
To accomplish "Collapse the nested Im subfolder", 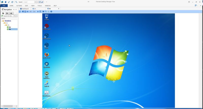I will point(5,25).
